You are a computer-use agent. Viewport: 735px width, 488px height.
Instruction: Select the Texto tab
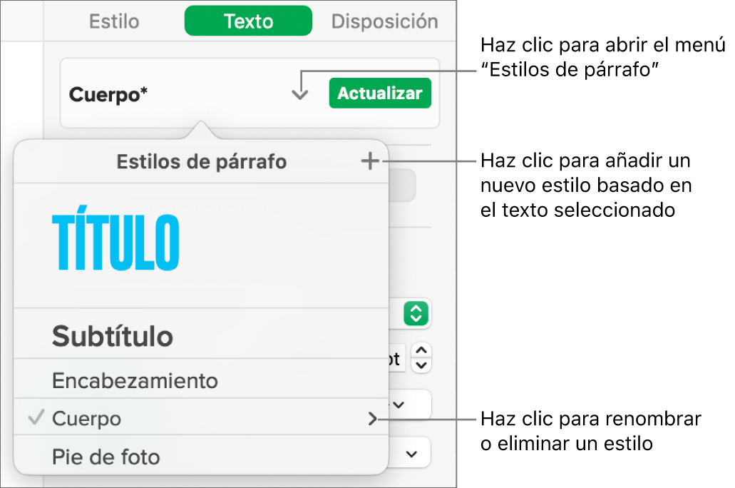[x=248, y=21]
